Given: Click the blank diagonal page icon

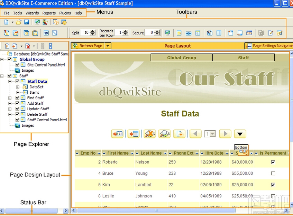Looking at the screenshot, I should click(x=55, y=33).
